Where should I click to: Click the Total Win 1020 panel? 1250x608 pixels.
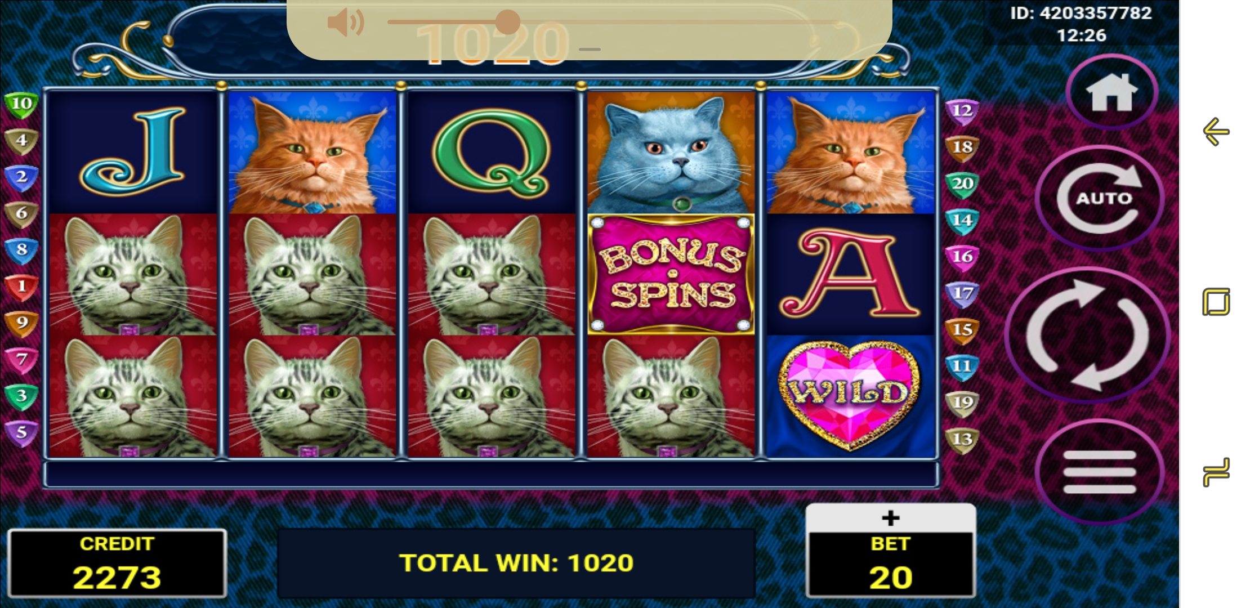click(516, 563)
